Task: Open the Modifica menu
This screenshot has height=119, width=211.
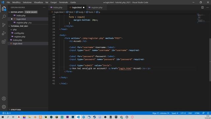Action: pyautogui.click(x=16, y=2)
